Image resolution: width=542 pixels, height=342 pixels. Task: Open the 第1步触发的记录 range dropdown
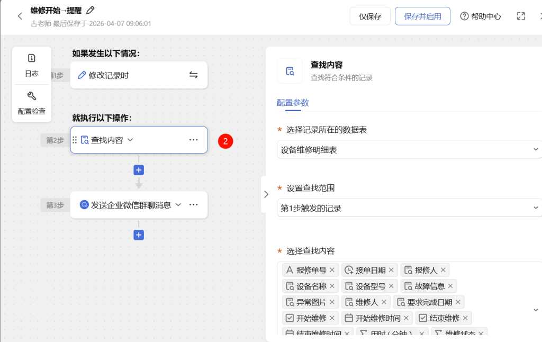[410, 208]
